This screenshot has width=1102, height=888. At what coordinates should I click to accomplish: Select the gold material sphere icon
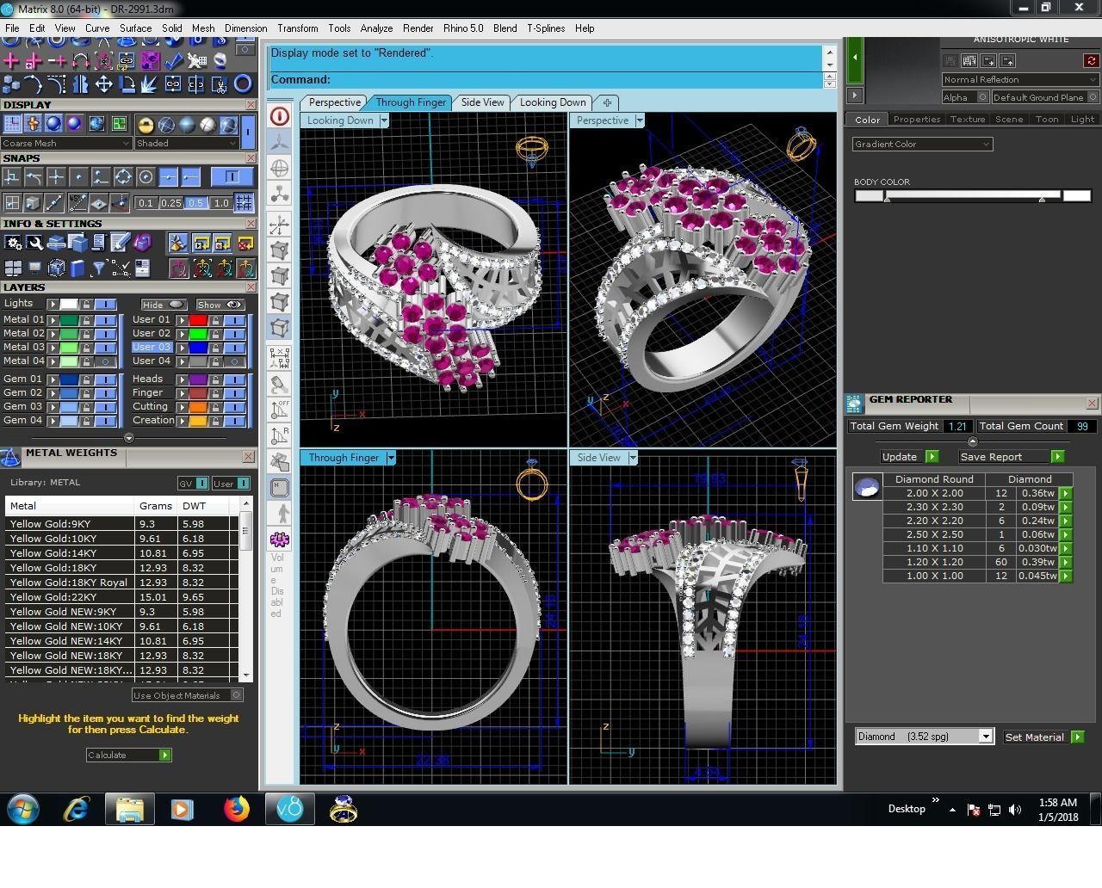point(145,125)
